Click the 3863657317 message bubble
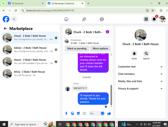 pyautogui.click(x=80, y=88)
